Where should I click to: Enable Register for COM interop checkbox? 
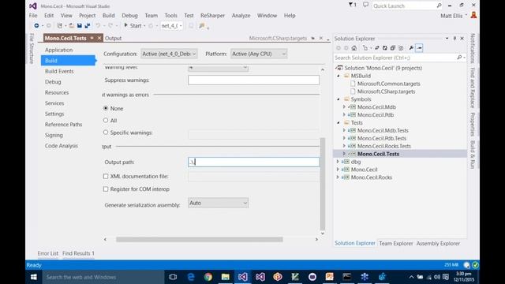point(106,189)
